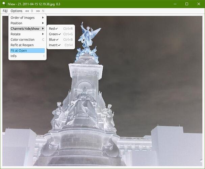This screenshot has width=205, height=169.
Task: Open the Fájl menu
Action: point(5,11)
